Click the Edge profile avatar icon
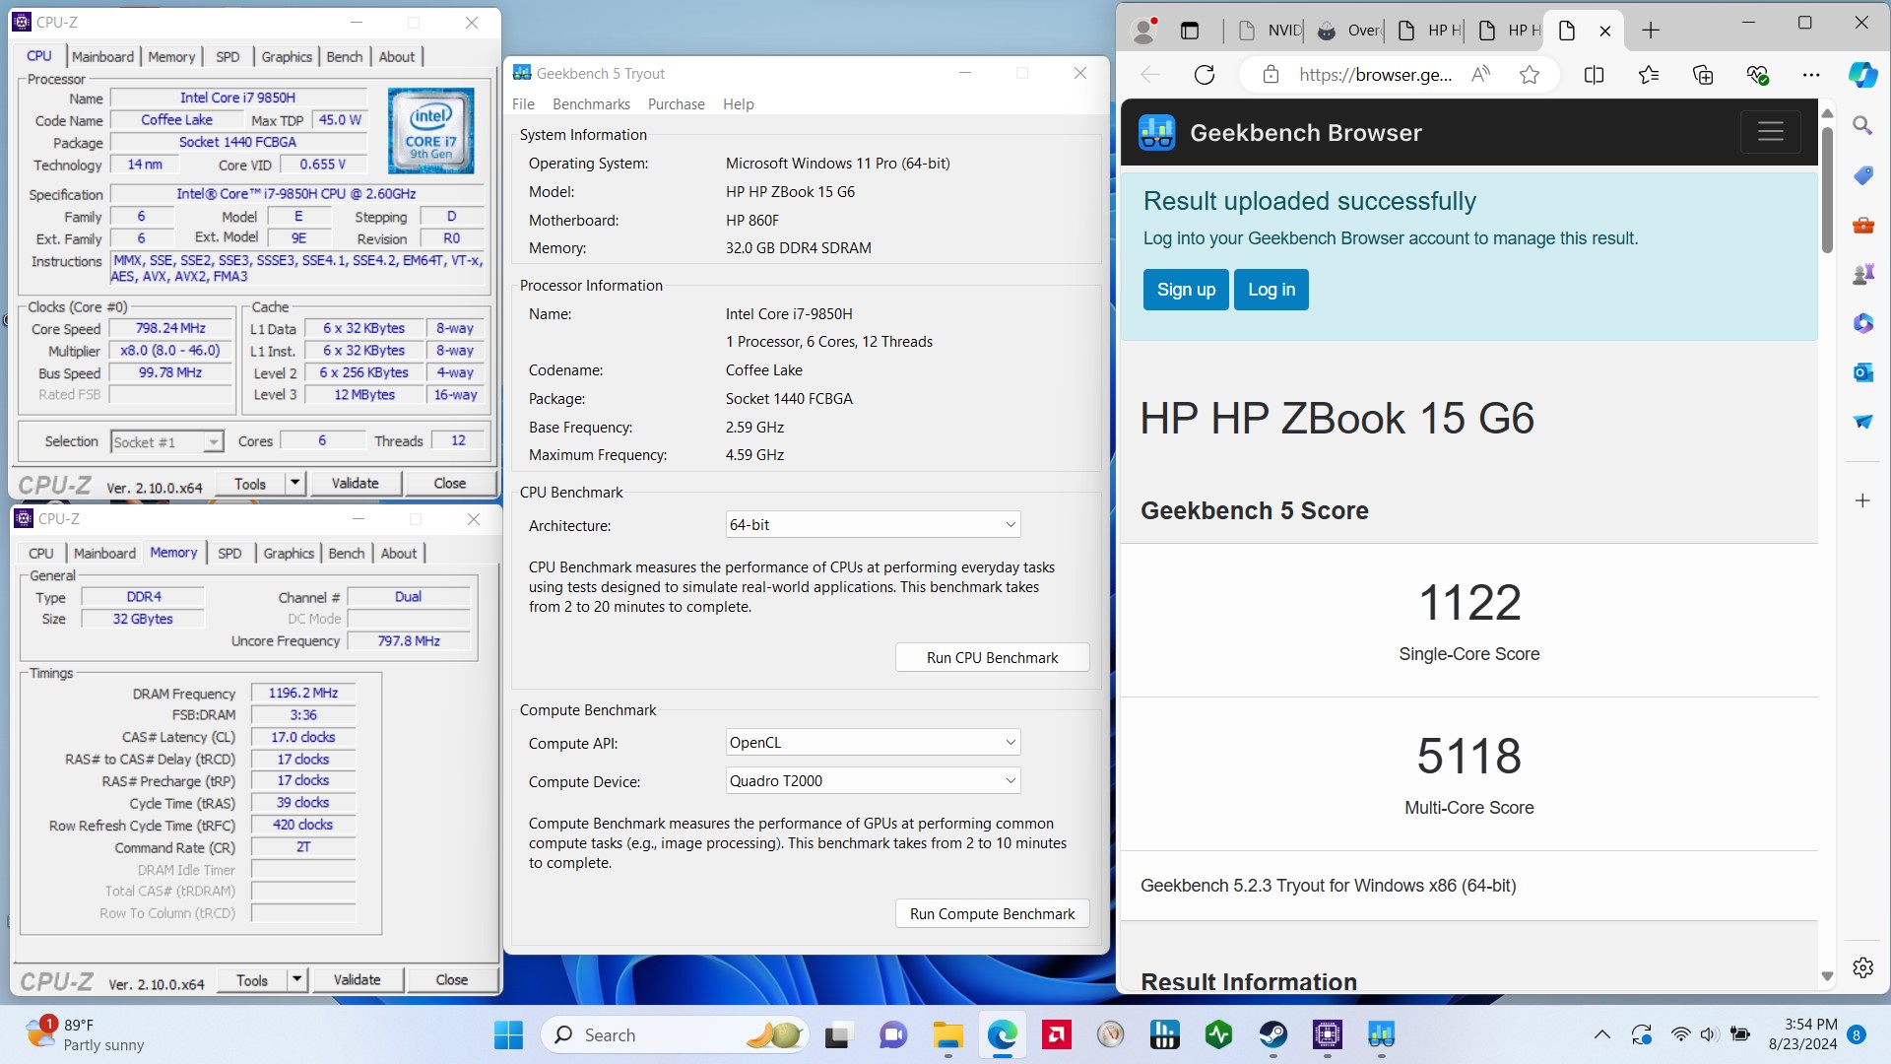 [1144, 31]
